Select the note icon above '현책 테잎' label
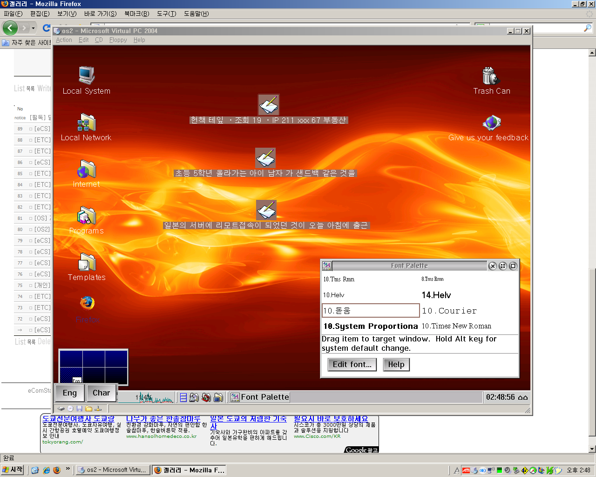The width and height of the screenshot is (596, 477). tap(269, 105)
